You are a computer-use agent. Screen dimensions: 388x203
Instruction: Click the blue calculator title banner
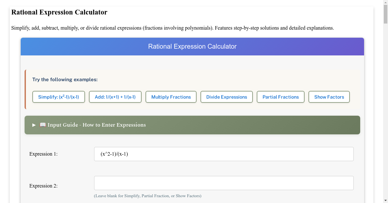point(192,46)
